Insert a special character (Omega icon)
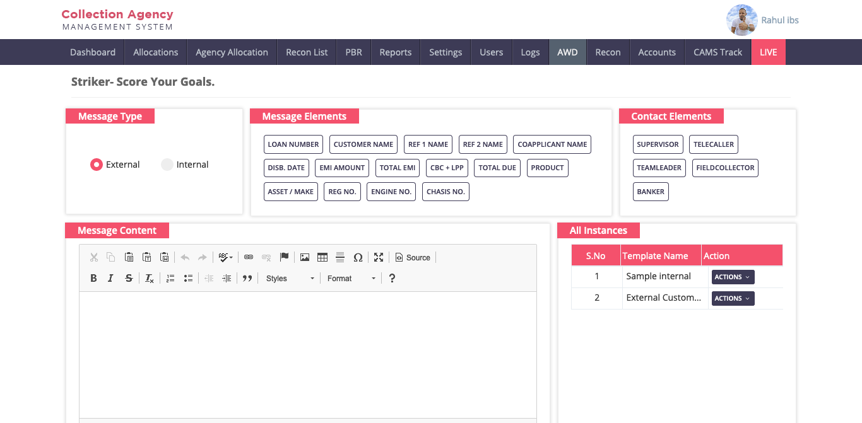862x423 pixels. point(358,257)
